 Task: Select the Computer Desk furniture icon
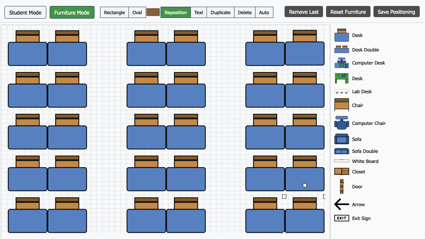click(341, 63)
